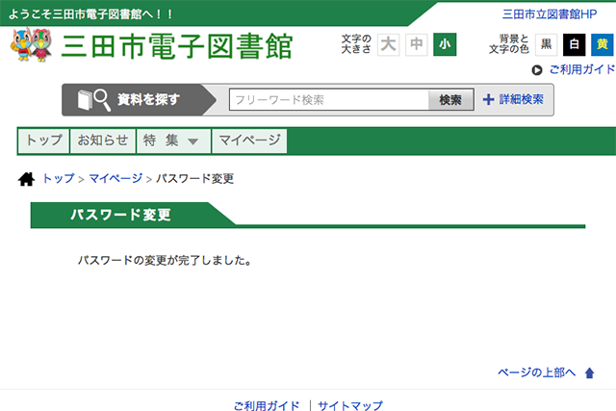
Task: Click the book and magnifier search icon
Action: click(94, 99)
